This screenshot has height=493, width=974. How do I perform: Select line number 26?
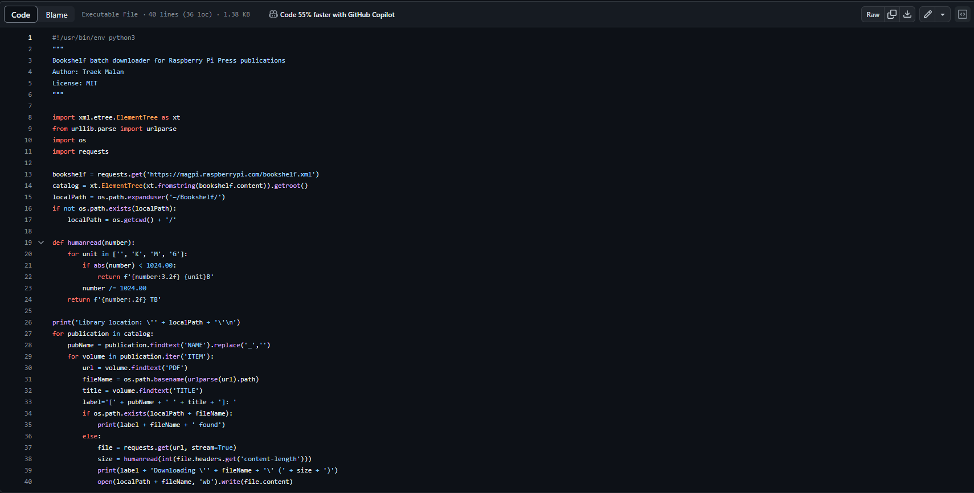[x=28, y=322]
